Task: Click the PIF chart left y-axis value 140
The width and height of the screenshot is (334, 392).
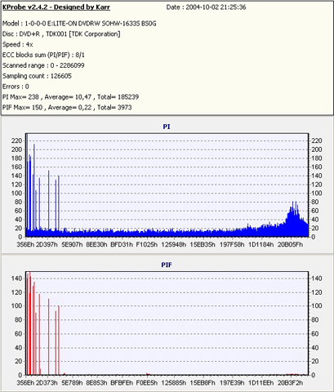Action: coord(16,278)
